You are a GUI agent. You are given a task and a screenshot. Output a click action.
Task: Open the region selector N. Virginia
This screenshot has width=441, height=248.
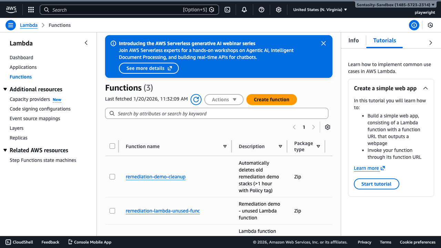coord(320,10)
